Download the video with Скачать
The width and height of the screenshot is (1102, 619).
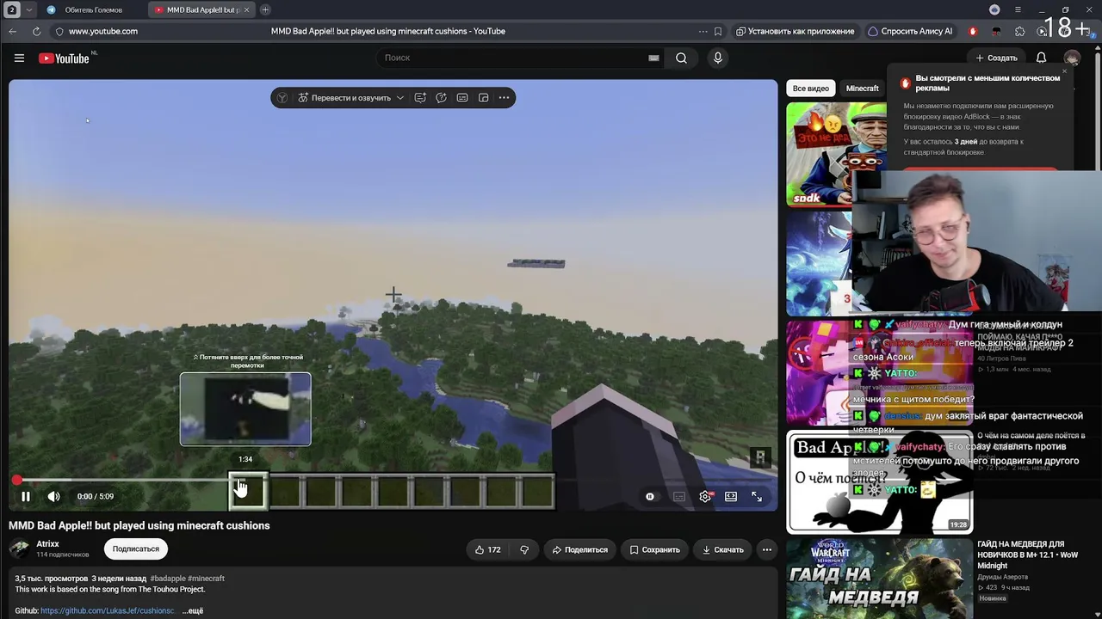(723, 549)
